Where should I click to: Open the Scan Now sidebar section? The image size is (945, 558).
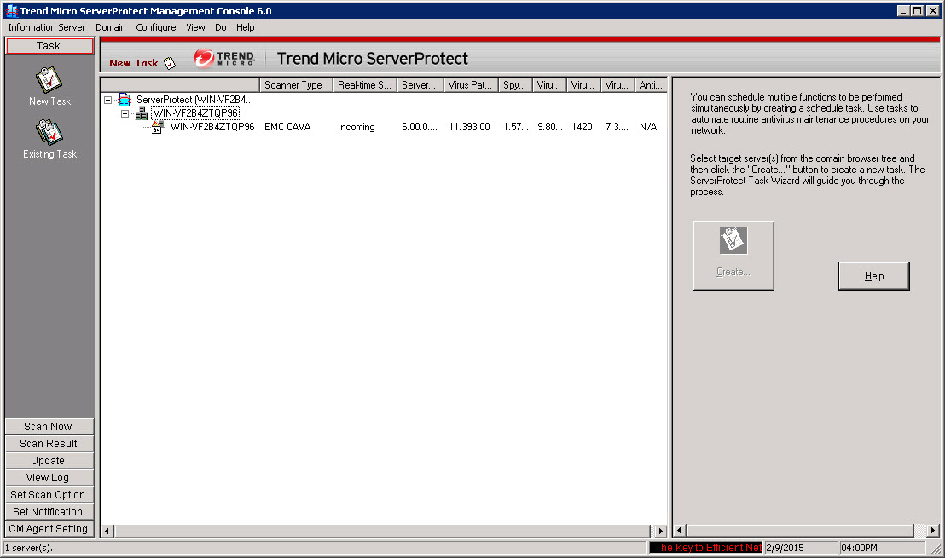(49, 427)
